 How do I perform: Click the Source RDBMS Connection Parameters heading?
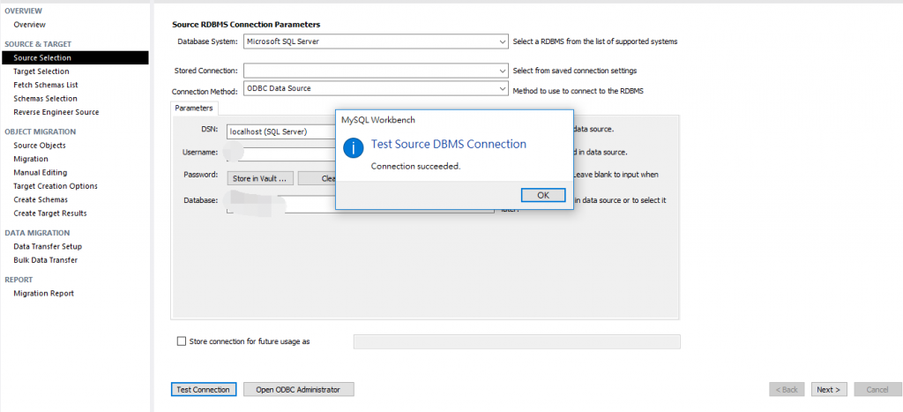pyautogui.click(x=246, y=25)
